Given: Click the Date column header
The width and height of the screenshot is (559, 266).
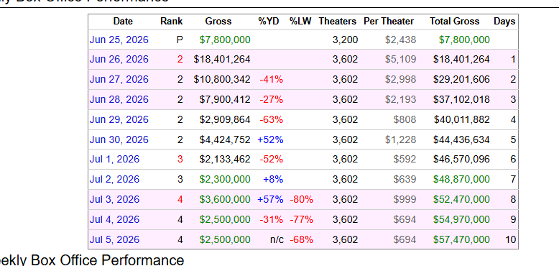Looking at the screenshot, I should (x=123, y=22).
